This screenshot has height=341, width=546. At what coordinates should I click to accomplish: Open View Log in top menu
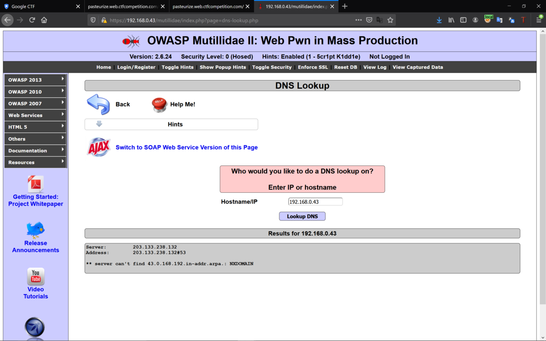[375, 67]
